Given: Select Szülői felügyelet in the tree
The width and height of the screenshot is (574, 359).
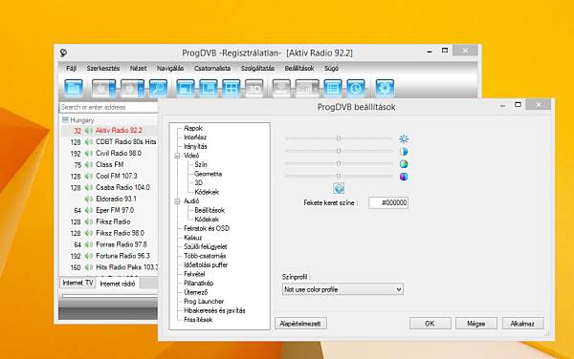Looking at the screenshot, I should (x=206, y=247).
